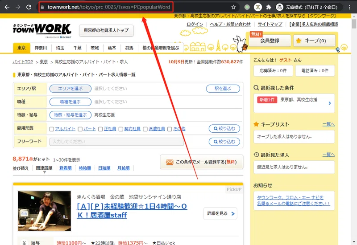This screenshot has width=357, height=245.
Task: Select the 神奈川 prefecture tab
Action: click(41, 48)
